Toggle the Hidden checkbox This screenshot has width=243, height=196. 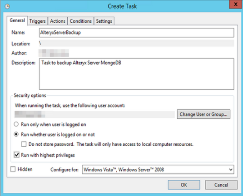coord(13,169)
